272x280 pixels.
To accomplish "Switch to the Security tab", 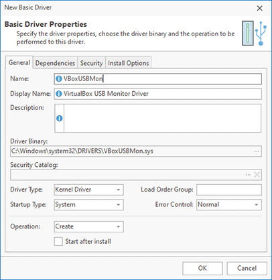I will (x=91, y=63).
